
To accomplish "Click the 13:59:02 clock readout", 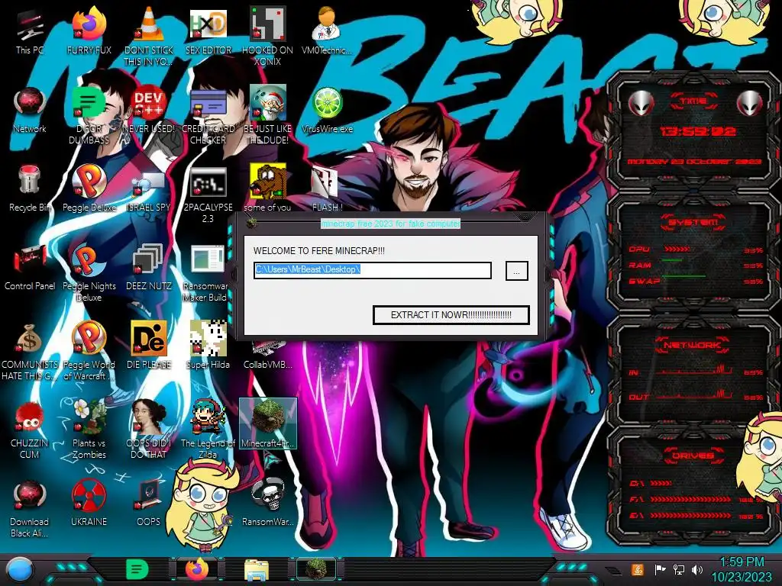I will pos(698,131).
